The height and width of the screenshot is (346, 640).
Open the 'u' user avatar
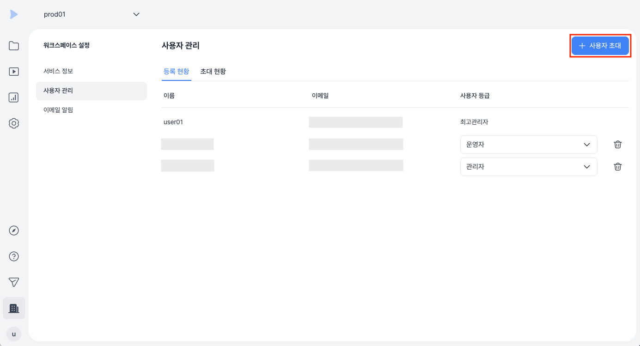click(x=14, y=334)
